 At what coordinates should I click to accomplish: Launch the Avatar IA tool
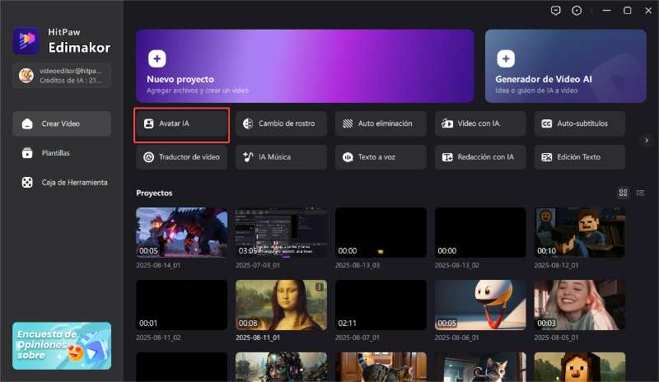click(181, 123)
